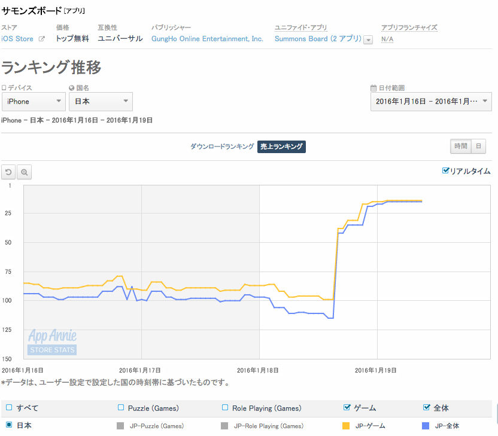Click JP-全体 blue legend swatch
498x436 pixels.
click(426, 426)
